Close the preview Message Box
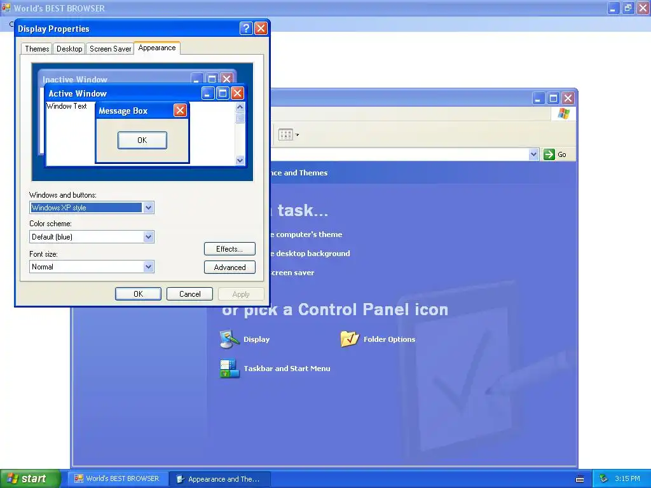Image resolution: width=651 pixels, height=488 pixels. click(180, 111)
